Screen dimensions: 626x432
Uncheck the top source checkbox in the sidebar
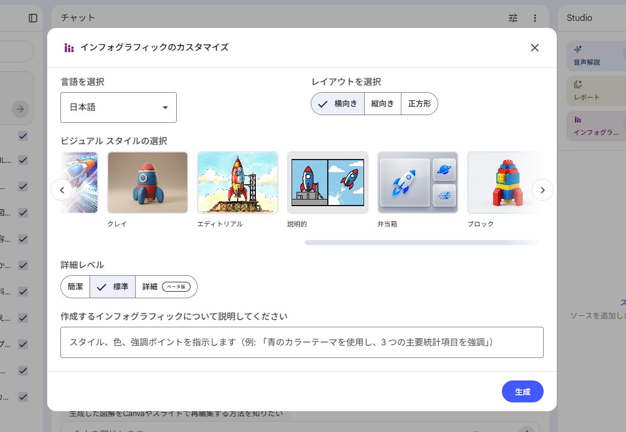pyautogui.click(x=23, y=136)
